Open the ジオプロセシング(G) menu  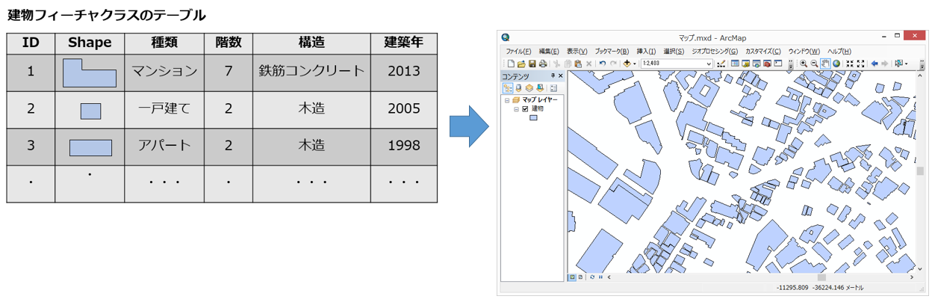tap(715, 51)
